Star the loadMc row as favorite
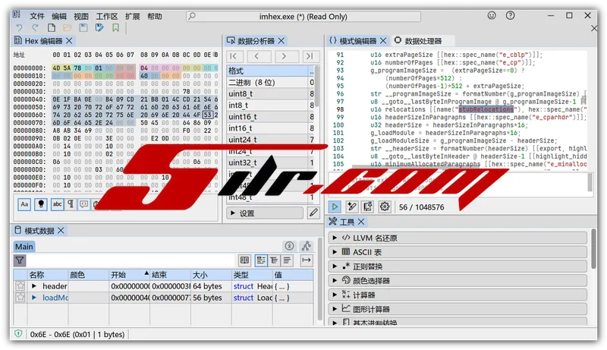The image size is (607, 350). pyautogui.click(x=20, y=298)
